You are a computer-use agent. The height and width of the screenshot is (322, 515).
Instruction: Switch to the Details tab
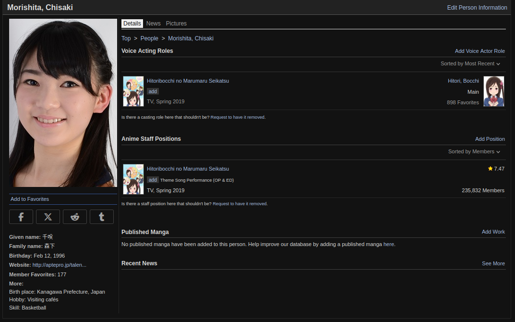click(x=132, y=24)
